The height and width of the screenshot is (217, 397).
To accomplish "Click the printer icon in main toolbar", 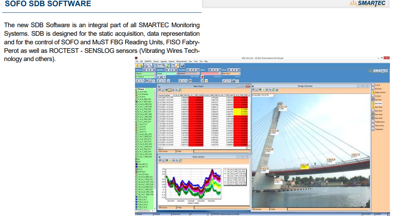I will click(x=146, y=66).
